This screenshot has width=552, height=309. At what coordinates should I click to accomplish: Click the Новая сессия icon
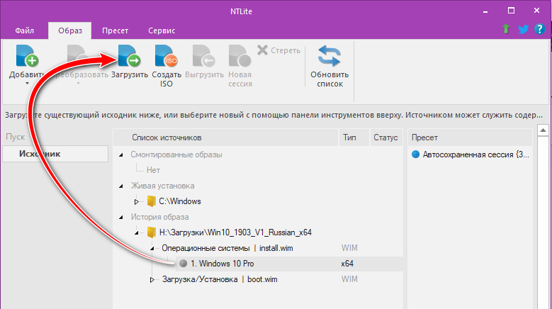tap(240, 55)
